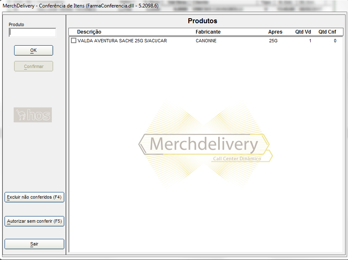Sort by Descrição column header
This screenshot has width=348, height=260.
click(89, 32)
